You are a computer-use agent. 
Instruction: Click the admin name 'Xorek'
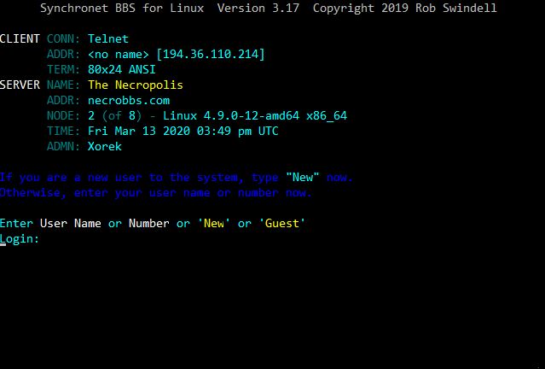(x=105, y=146)
